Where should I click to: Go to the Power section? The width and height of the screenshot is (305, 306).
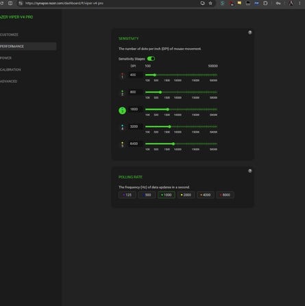[6, 58]
